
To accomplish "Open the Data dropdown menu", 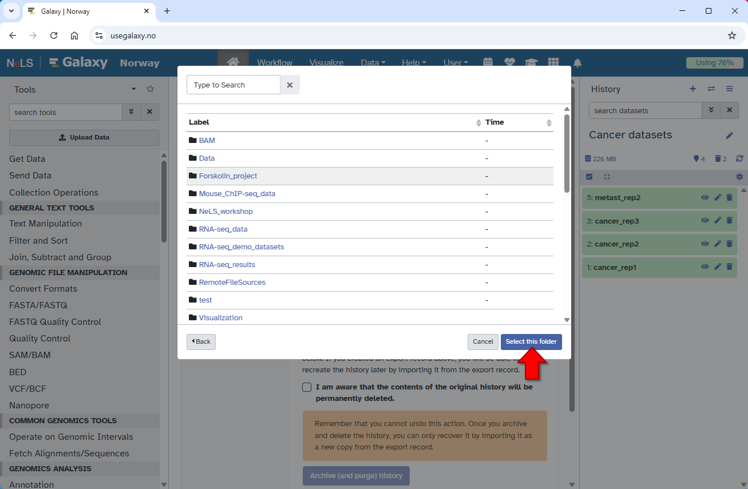I will pos(373,63).
